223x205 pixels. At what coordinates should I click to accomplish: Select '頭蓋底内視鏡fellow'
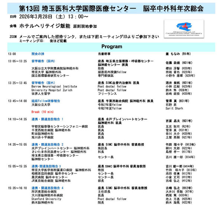[112, 72]
